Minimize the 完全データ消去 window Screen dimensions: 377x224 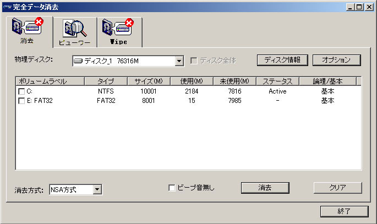(x=351, y=7)
